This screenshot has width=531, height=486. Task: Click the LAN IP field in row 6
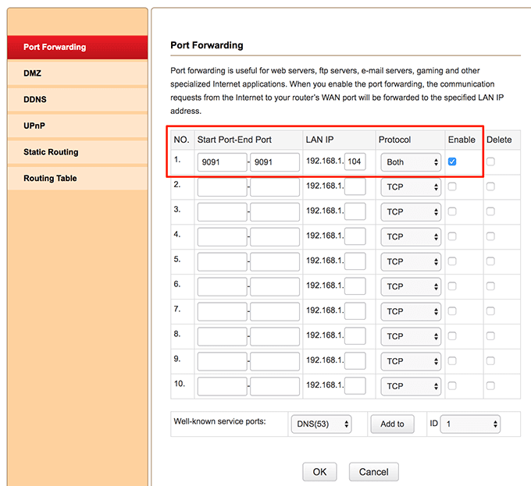pyautogui.click(x=355, y=286)
